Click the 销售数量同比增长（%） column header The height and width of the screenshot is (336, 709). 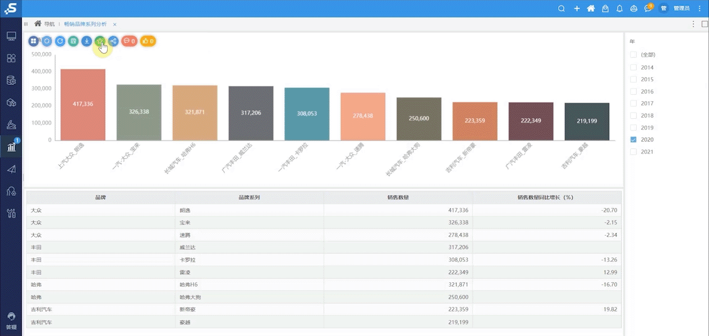pyautogui.click(x=547, y=197)
